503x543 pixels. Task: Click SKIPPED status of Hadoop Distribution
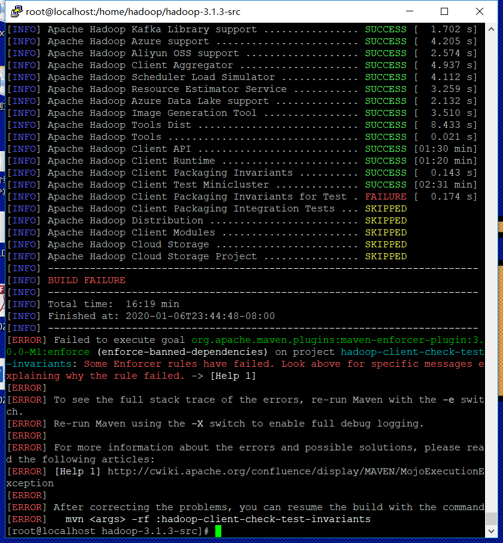point(386,220)
